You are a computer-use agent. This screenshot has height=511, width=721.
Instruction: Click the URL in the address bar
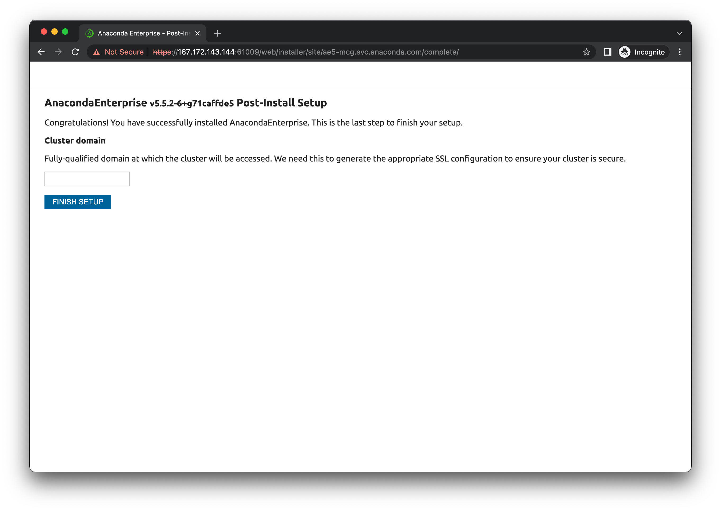(314, 52)
